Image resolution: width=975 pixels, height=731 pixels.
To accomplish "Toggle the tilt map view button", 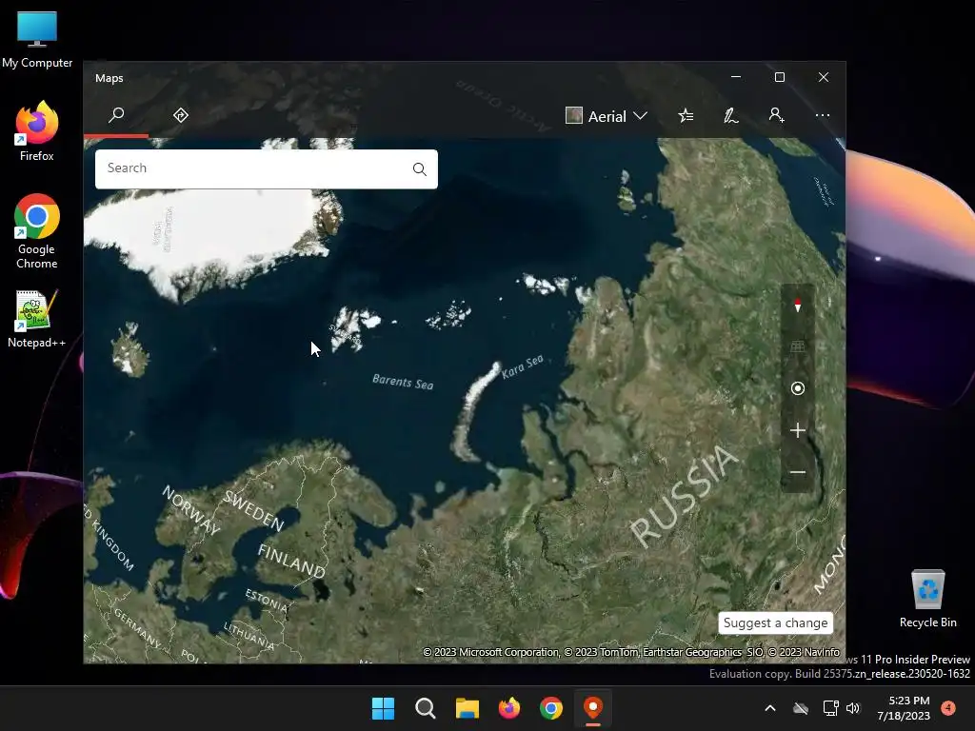I will click(797, 346).
